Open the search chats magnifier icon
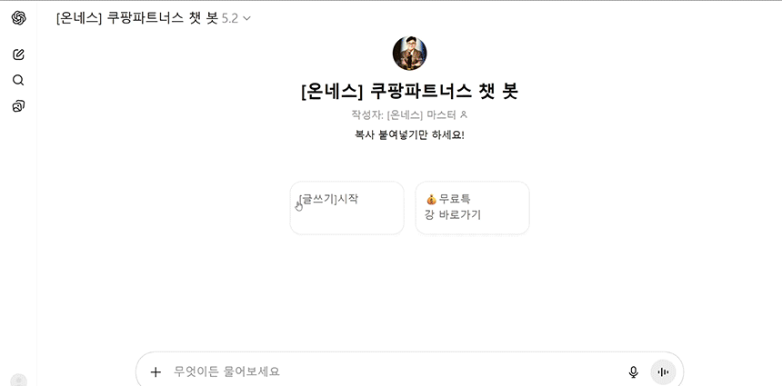This screenshot has height=386, width=782. coord(18,80)
